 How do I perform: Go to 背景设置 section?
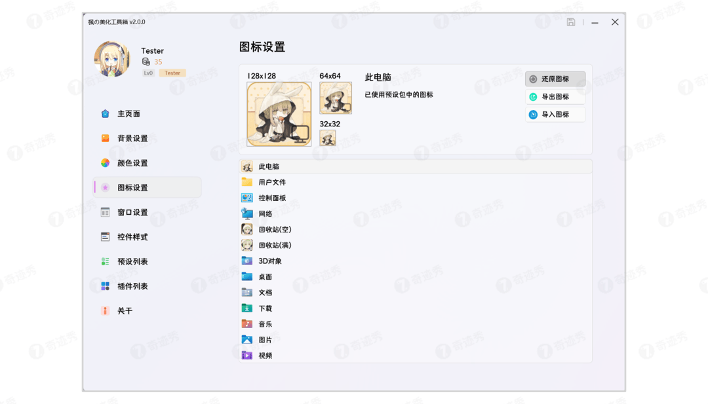click(147, 138)
